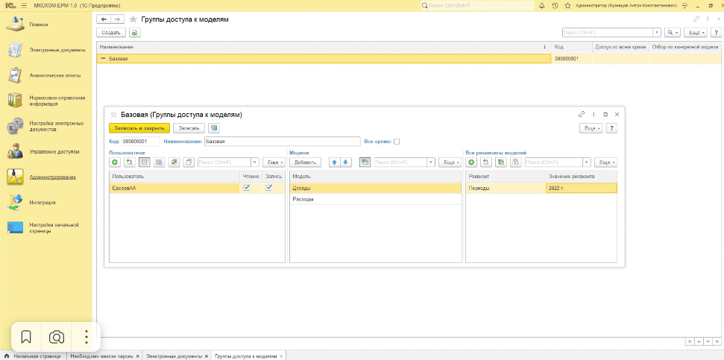This screenshot has width=724, height=360.
Task: Open the Интеграция section icon
Action: 15,201
